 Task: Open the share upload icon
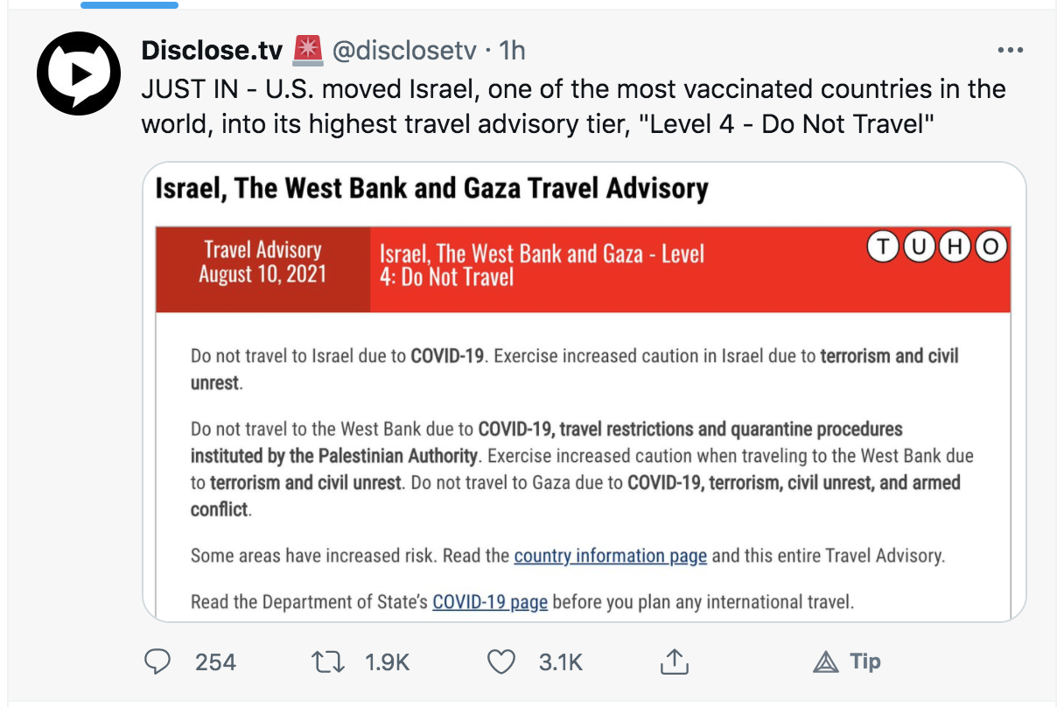click(673, 661)
